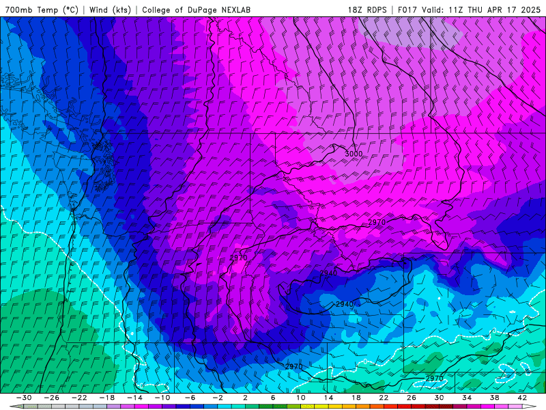546x410 pixels.
Task: Click the 22 value on the color scale
Action: click(384, 398)
